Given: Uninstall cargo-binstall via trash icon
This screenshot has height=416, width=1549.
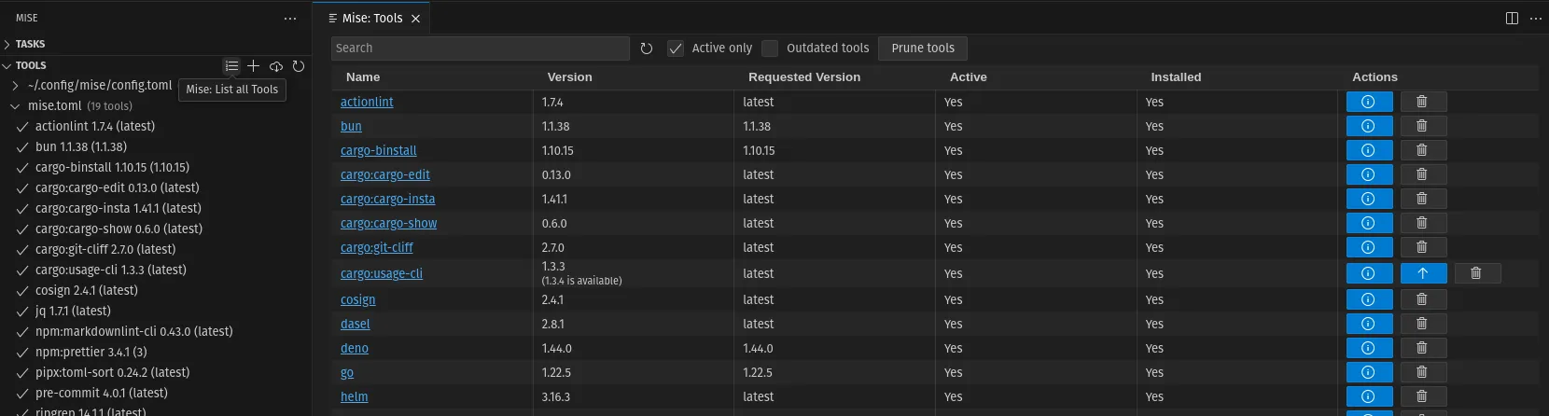Looking at the screenshot, I should tap(1423, 150).
